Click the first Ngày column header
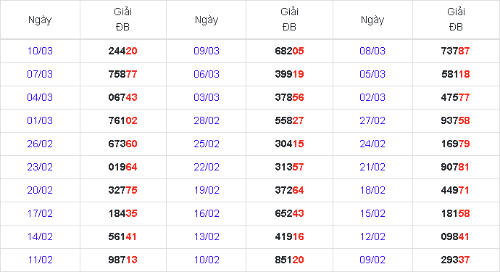 tap(40, 20)
